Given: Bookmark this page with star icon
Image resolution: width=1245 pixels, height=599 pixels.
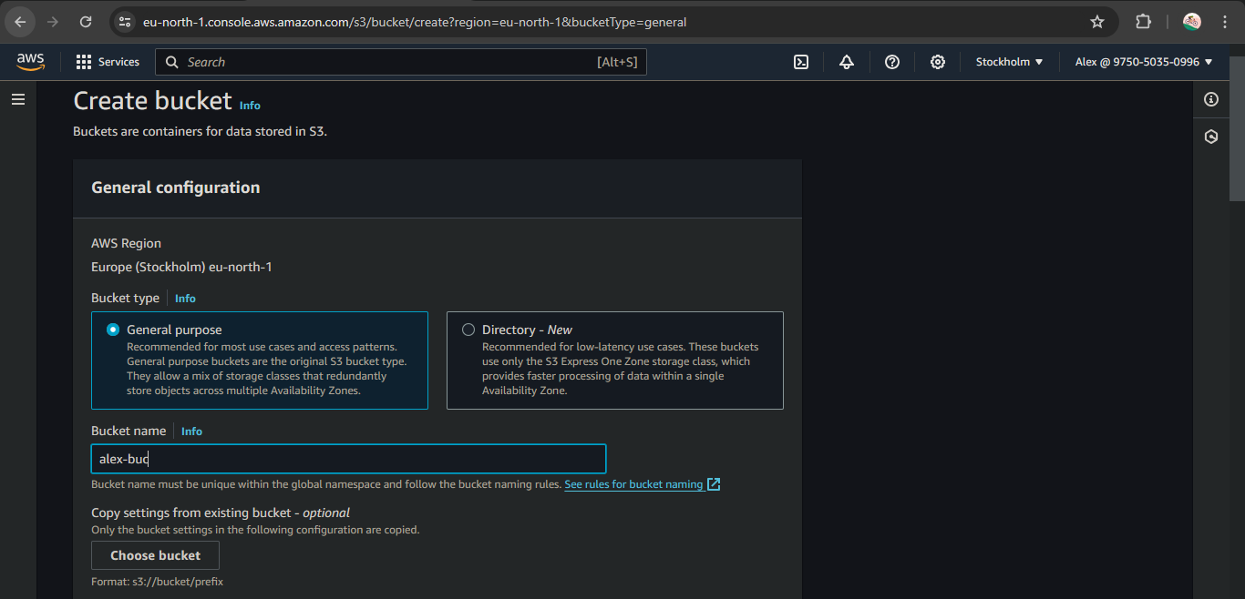Looking at the screenshot, I should (x=1097, y=22).
